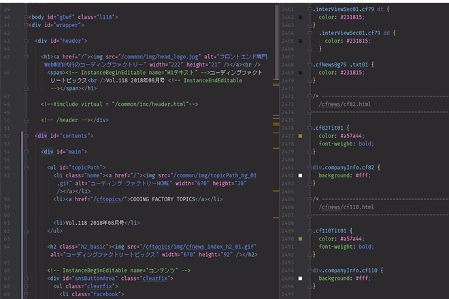Click the white gutter color icon on line 2495

coord(300,279)
